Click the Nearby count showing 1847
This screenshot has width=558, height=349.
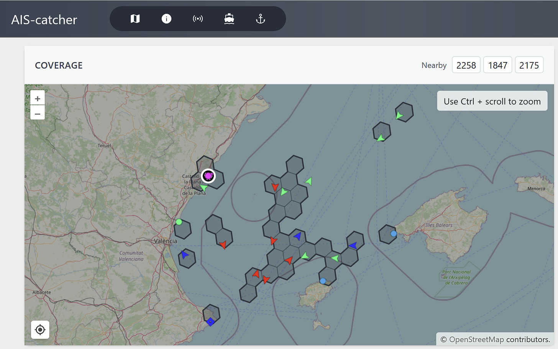pos(497,65)
